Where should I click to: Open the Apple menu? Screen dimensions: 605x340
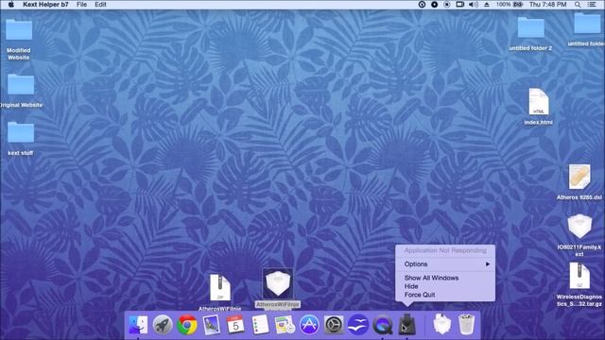coord(10,5)
